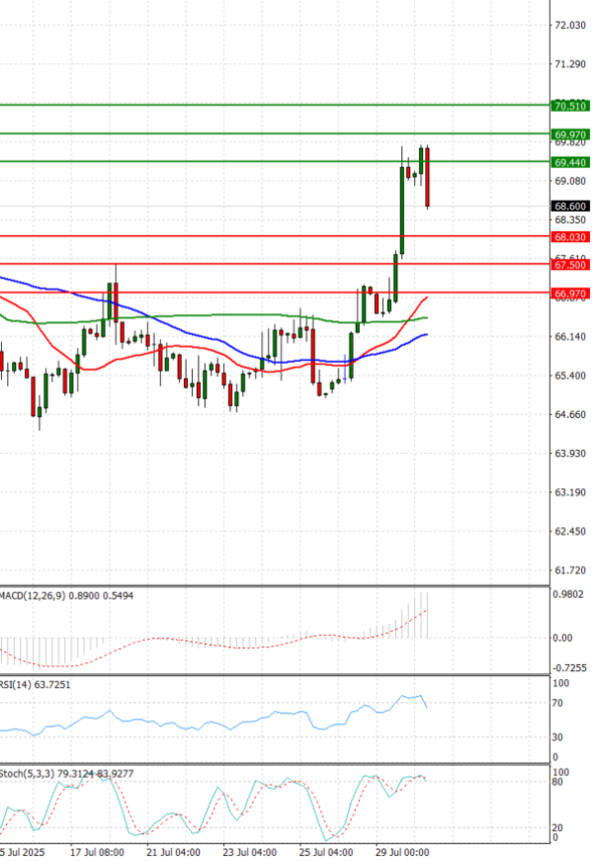Click the MACD scale value -0.7255
Image resolution: width=593 pixels, height=861 pixels.
[570, 668]
